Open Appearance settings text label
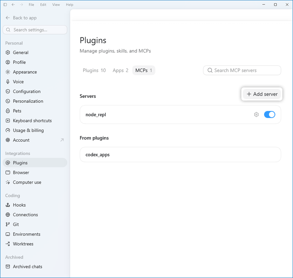The width and height of the screenshot is (293, 278). 25,72
